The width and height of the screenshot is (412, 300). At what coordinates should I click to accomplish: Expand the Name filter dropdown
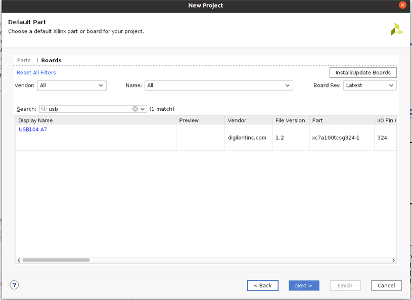(218, 85)
